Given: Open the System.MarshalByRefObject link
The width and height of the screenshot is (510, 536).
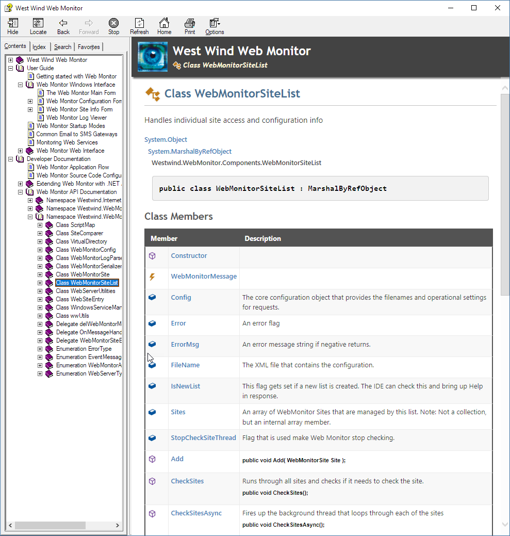Looking at the screenshot, I should (x=190, y=151).
